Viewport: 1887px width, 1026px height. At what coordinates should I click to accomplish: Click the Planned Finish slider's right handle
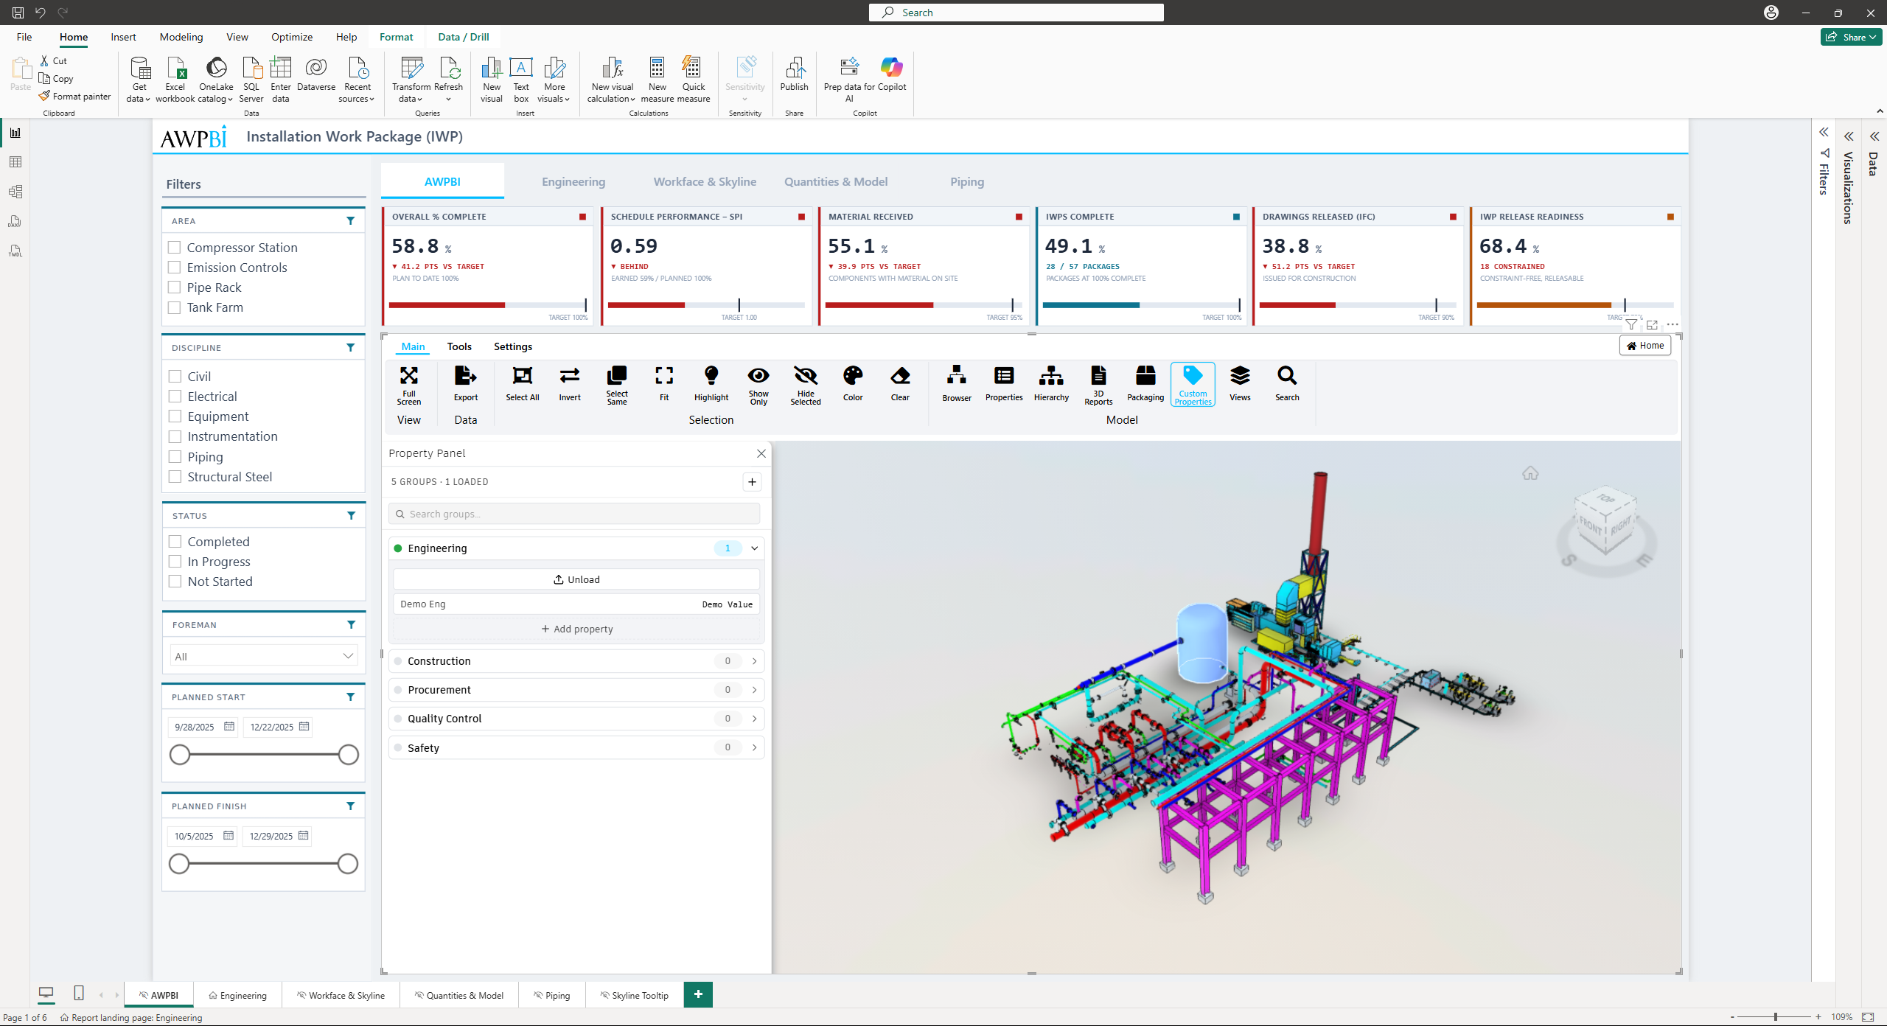click(x=348, y=864)
